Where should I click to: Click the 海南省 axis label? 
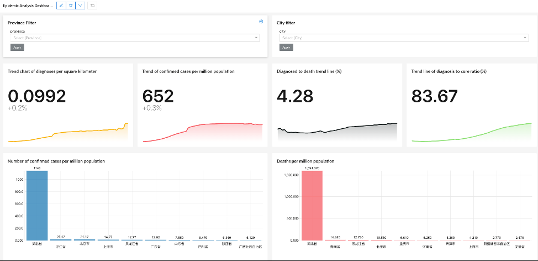335,247
